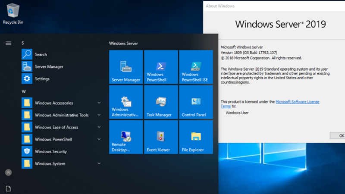345x194 pixels.
Task: Open the Windows Ease of Access folder
Action: 61,127
